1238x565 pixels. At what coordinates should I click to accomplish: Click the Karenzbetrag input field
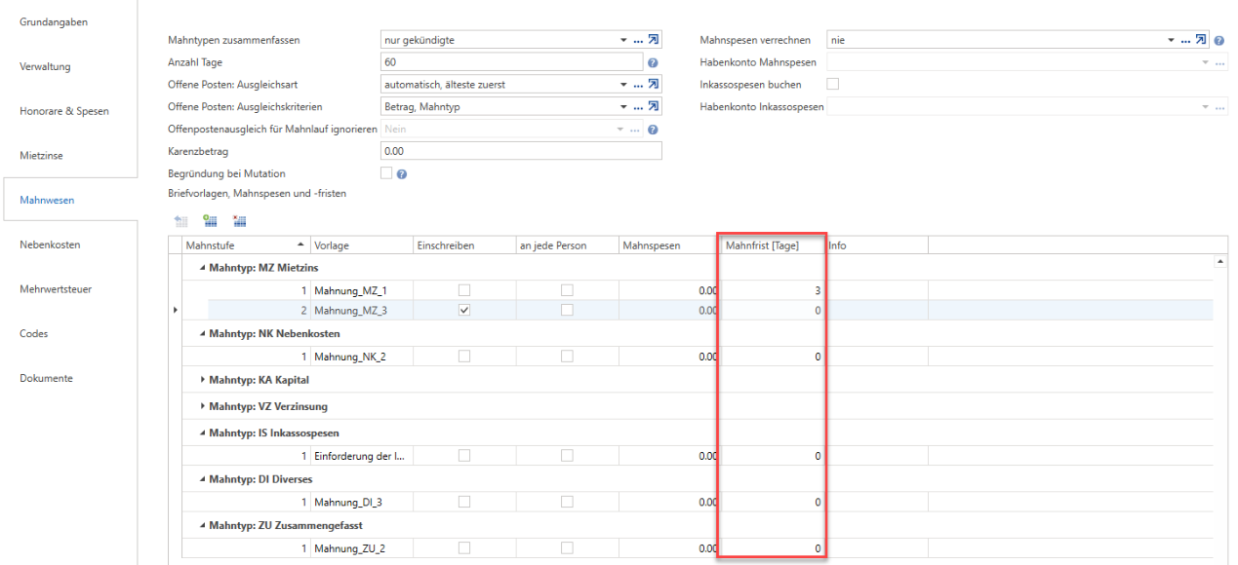[521, 151]
